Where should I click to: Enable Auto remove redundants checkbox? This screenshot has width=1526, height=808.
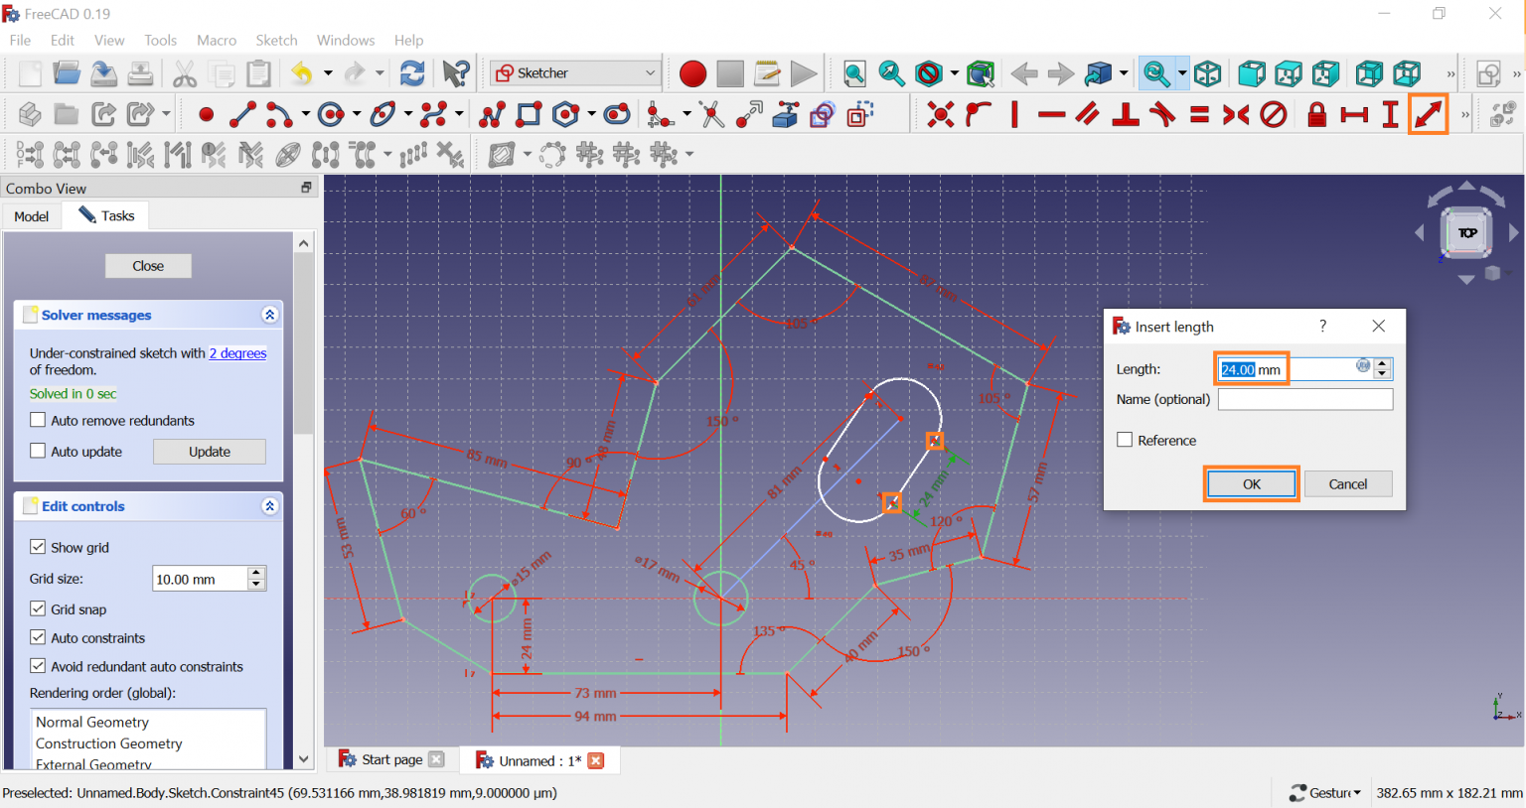click(38, 420)
